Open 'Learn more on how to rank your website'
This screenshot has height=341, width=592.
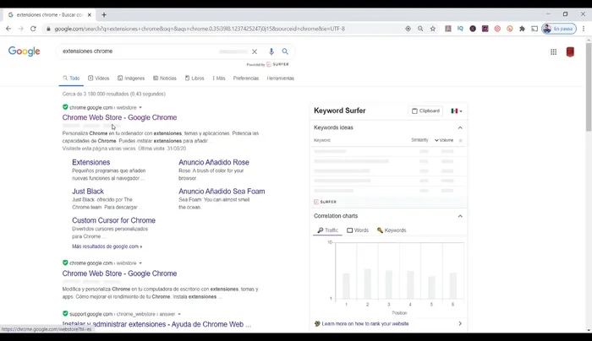tap(365, 323)
